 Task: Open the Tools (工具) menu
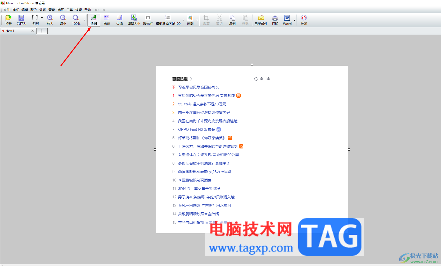click(70, 10)
